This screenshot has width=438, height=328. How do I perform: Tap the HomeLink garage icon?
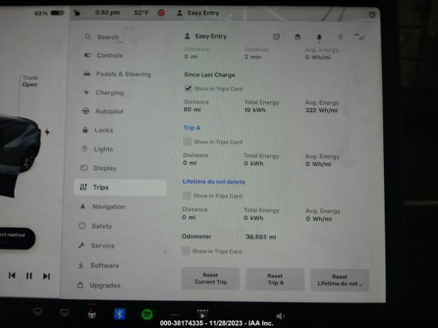[x=298, y=36]
